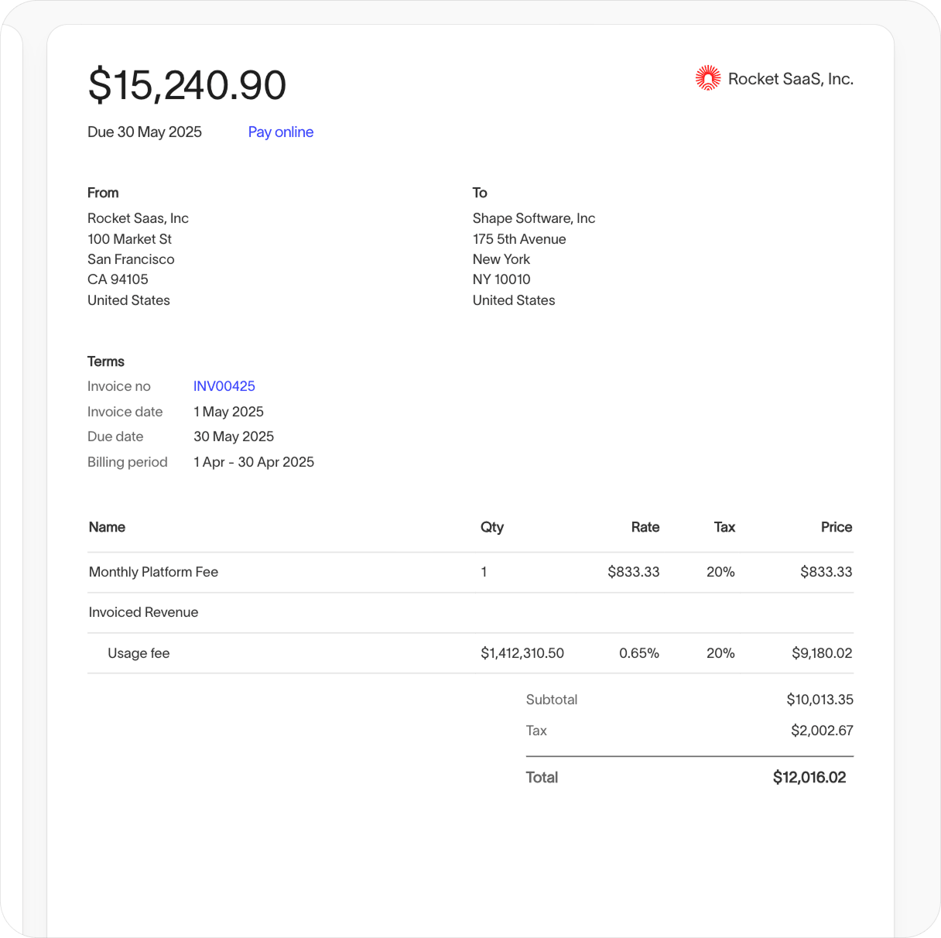Click the Terms section heading

click(106, 361)
